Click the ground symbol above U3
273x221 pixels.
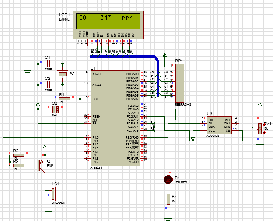coord(246,112)
